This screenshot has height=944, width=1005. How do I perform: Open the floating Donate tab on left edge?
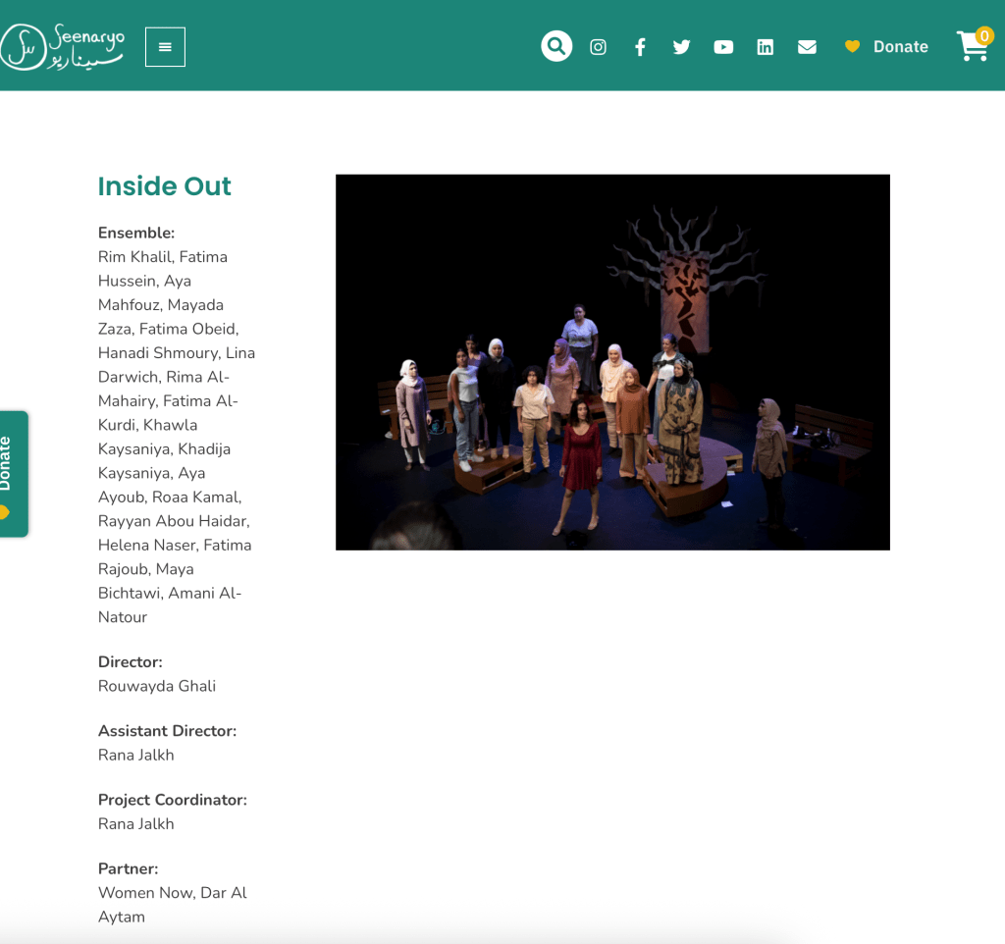[12, 473]
